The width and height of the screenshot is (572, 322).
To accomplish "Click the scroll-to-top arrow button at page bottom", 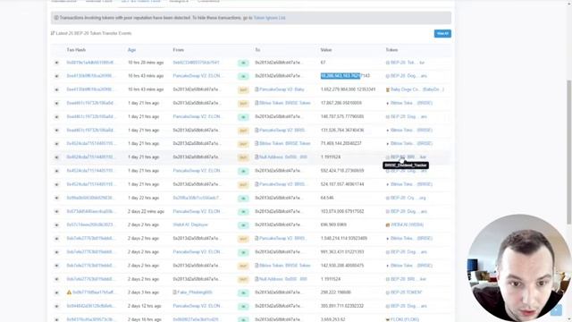I will (x=556, y=309).
